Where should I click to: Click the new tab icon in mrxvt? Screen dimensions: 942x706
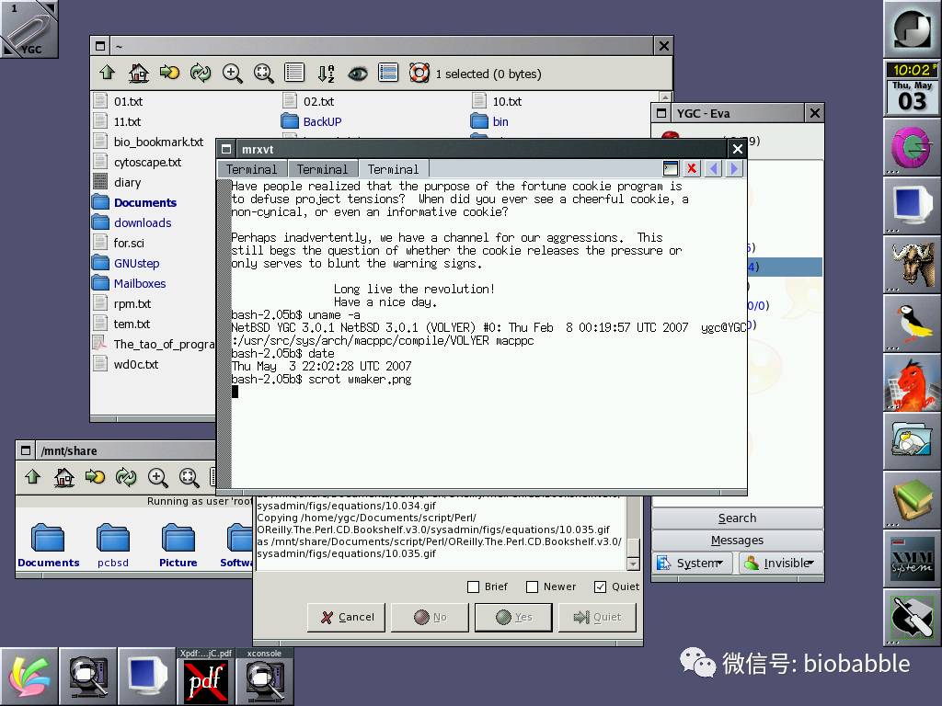coord(671,168)
